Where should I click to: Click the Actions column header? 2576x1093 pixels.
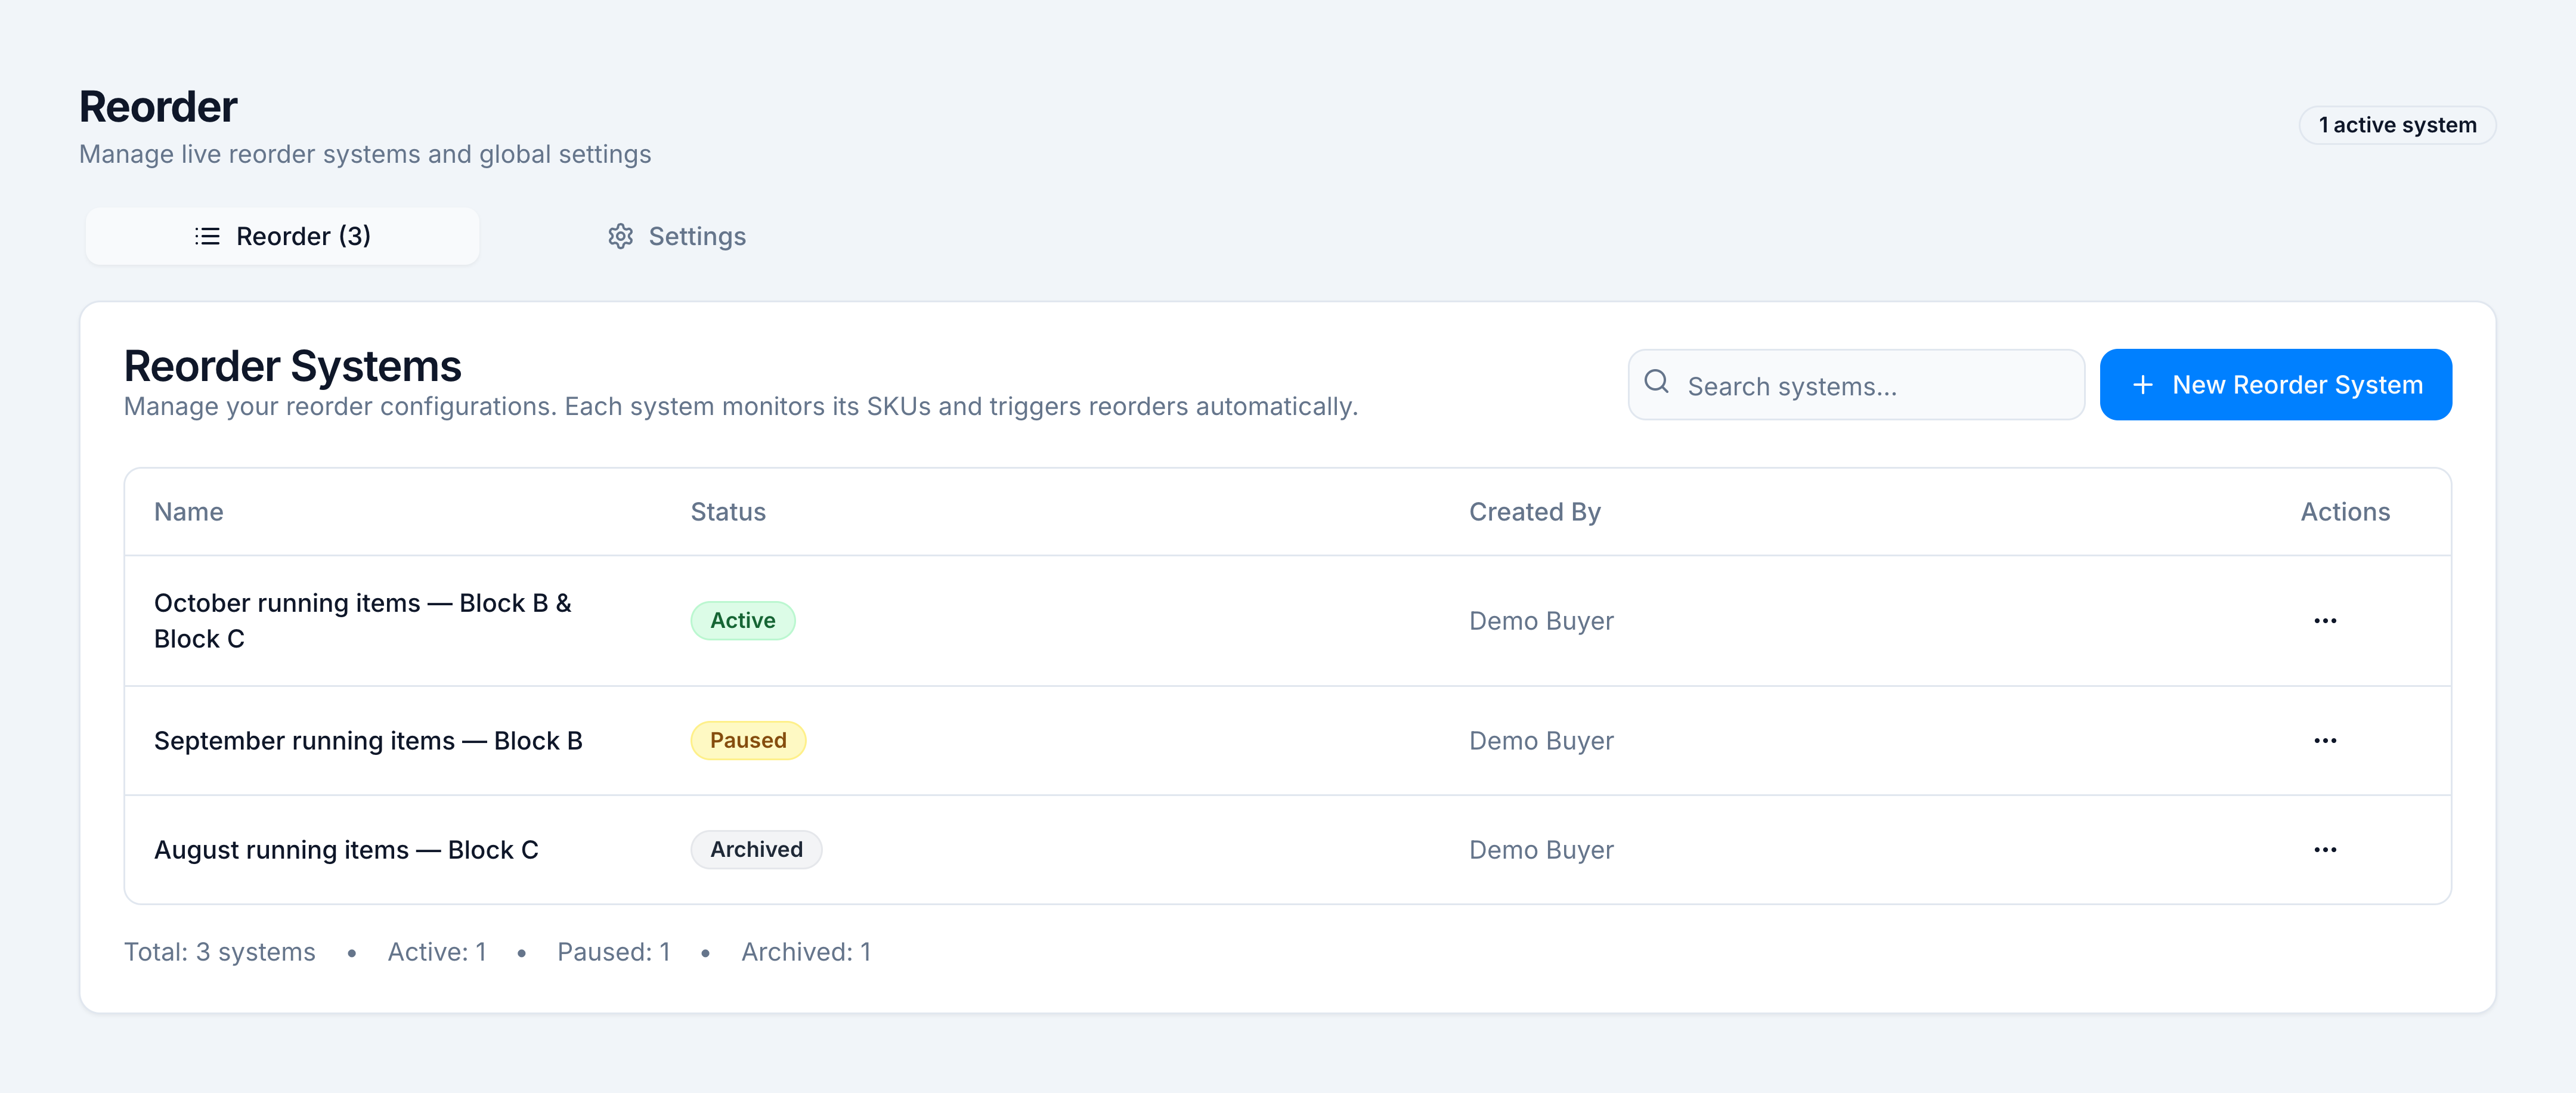[x=2345, y=512]
